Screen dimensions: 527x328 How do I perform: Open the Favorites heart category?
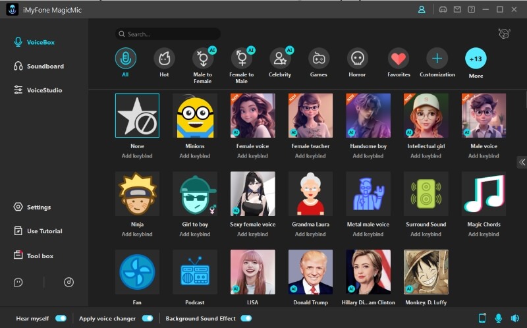point(398,59)
